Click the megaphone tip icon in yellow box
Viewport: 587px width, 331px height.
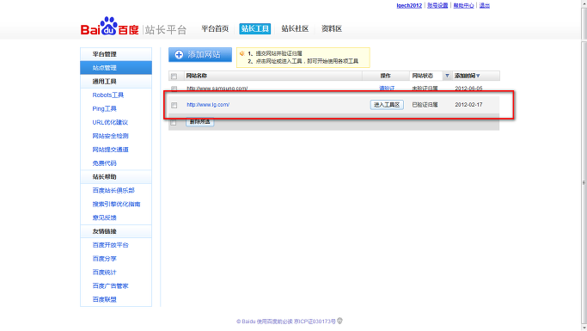click(242, 53)
